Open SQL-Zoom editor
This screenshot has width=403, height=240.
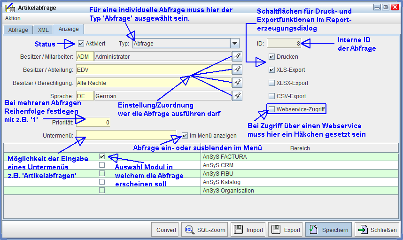pos(205,230)
